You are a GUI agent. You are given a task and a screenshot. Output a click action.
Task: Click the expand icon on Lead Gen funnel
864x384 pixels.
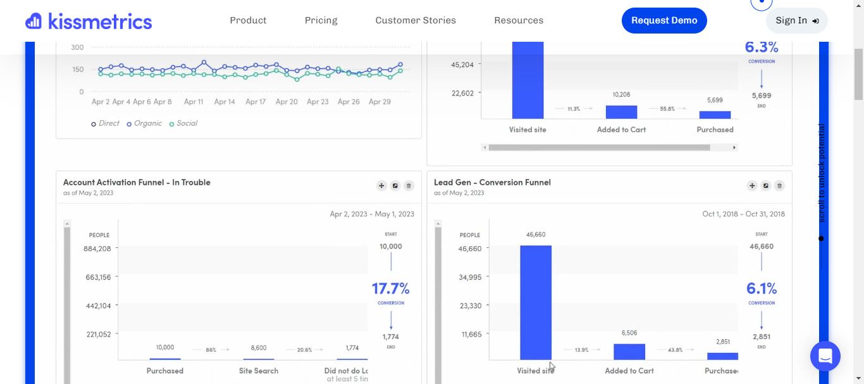[766, 185]
